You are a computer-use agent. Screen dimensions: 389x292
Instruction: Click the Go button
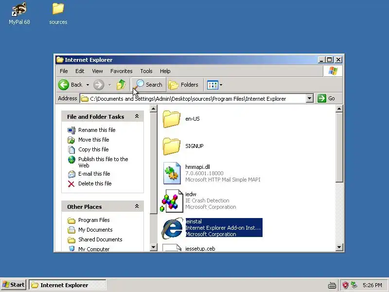click(326, 98)
